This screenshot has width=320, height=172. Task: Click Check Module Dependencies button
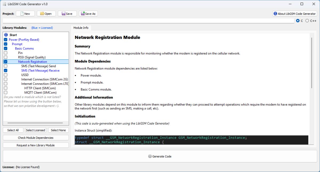pyautogui.click(x=36, y=138)
